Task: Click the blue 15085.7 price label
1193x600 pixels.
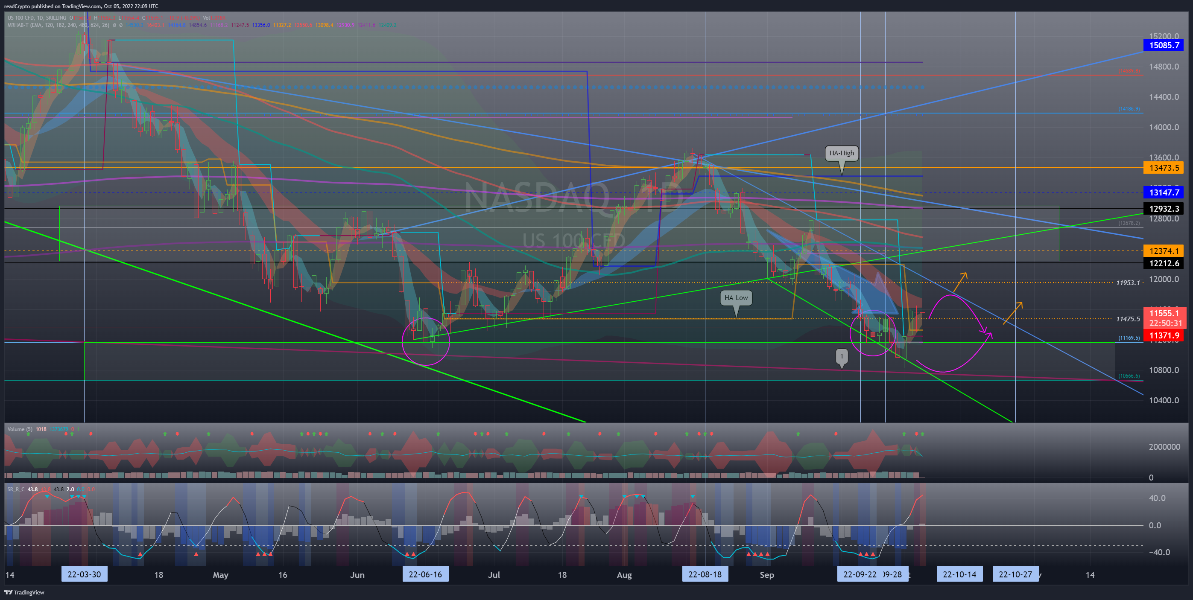Action: (1164, 45)
